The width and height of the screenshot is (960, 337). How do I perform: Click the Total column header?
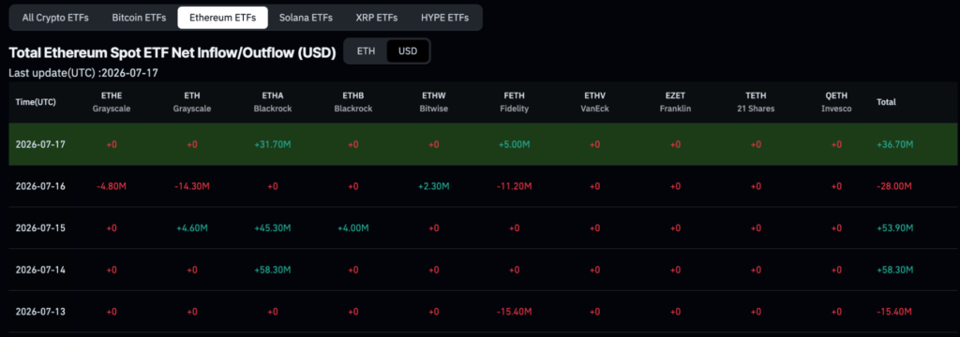(886, 102)
